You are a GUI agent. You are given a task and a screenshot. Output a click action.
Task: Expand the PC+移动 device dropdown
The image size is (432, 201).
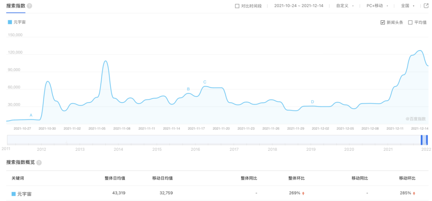coord(377,6)
